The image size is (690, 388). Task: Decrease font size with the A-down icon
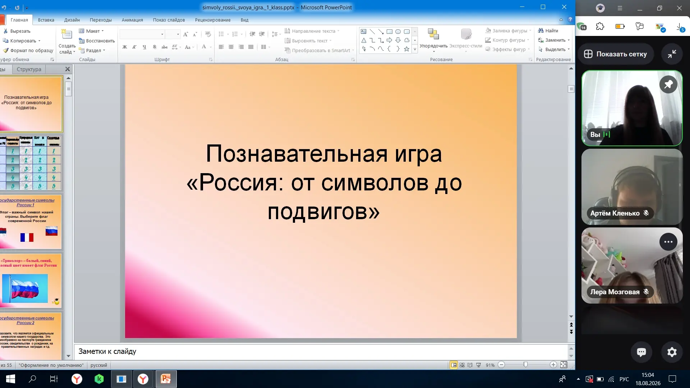click(x=195, y=34)
